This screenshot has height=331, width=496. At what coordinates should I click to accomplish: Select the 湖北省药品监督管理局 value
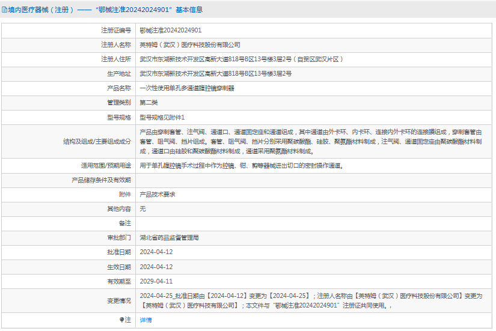169,238
